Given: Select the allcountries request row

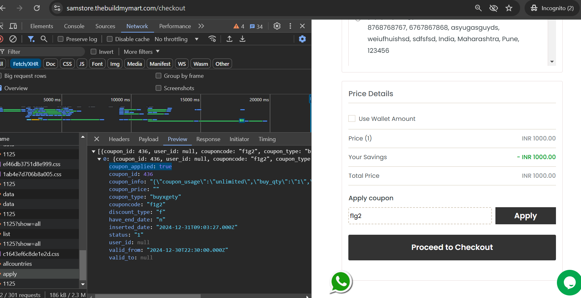Looking at the screenshot, I should 39,264.
